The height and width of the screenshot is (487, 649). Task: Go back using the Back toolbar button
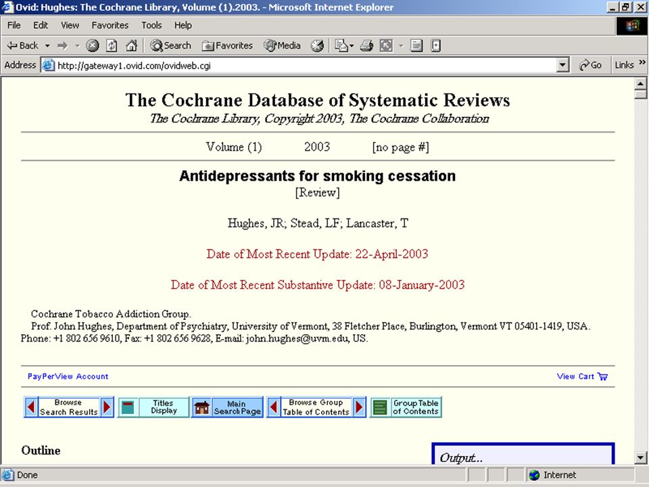(x=22, y=45)
